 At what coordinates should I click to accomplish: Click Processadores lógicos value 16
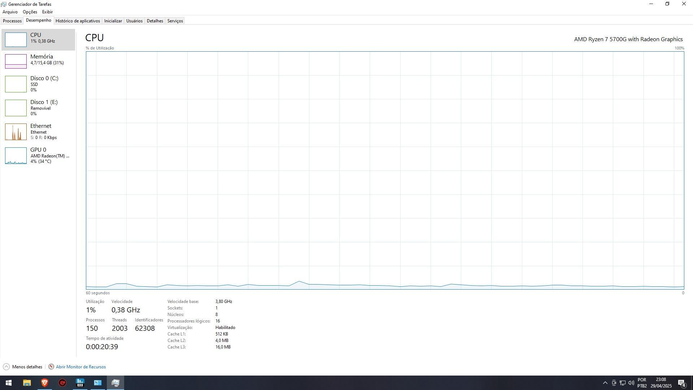(x=218, y=321)
